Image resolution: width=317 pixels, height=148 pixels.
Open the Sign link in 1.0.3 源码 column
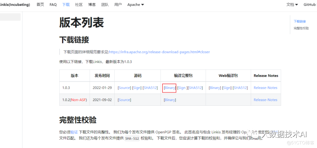click(x=137, y=88)
